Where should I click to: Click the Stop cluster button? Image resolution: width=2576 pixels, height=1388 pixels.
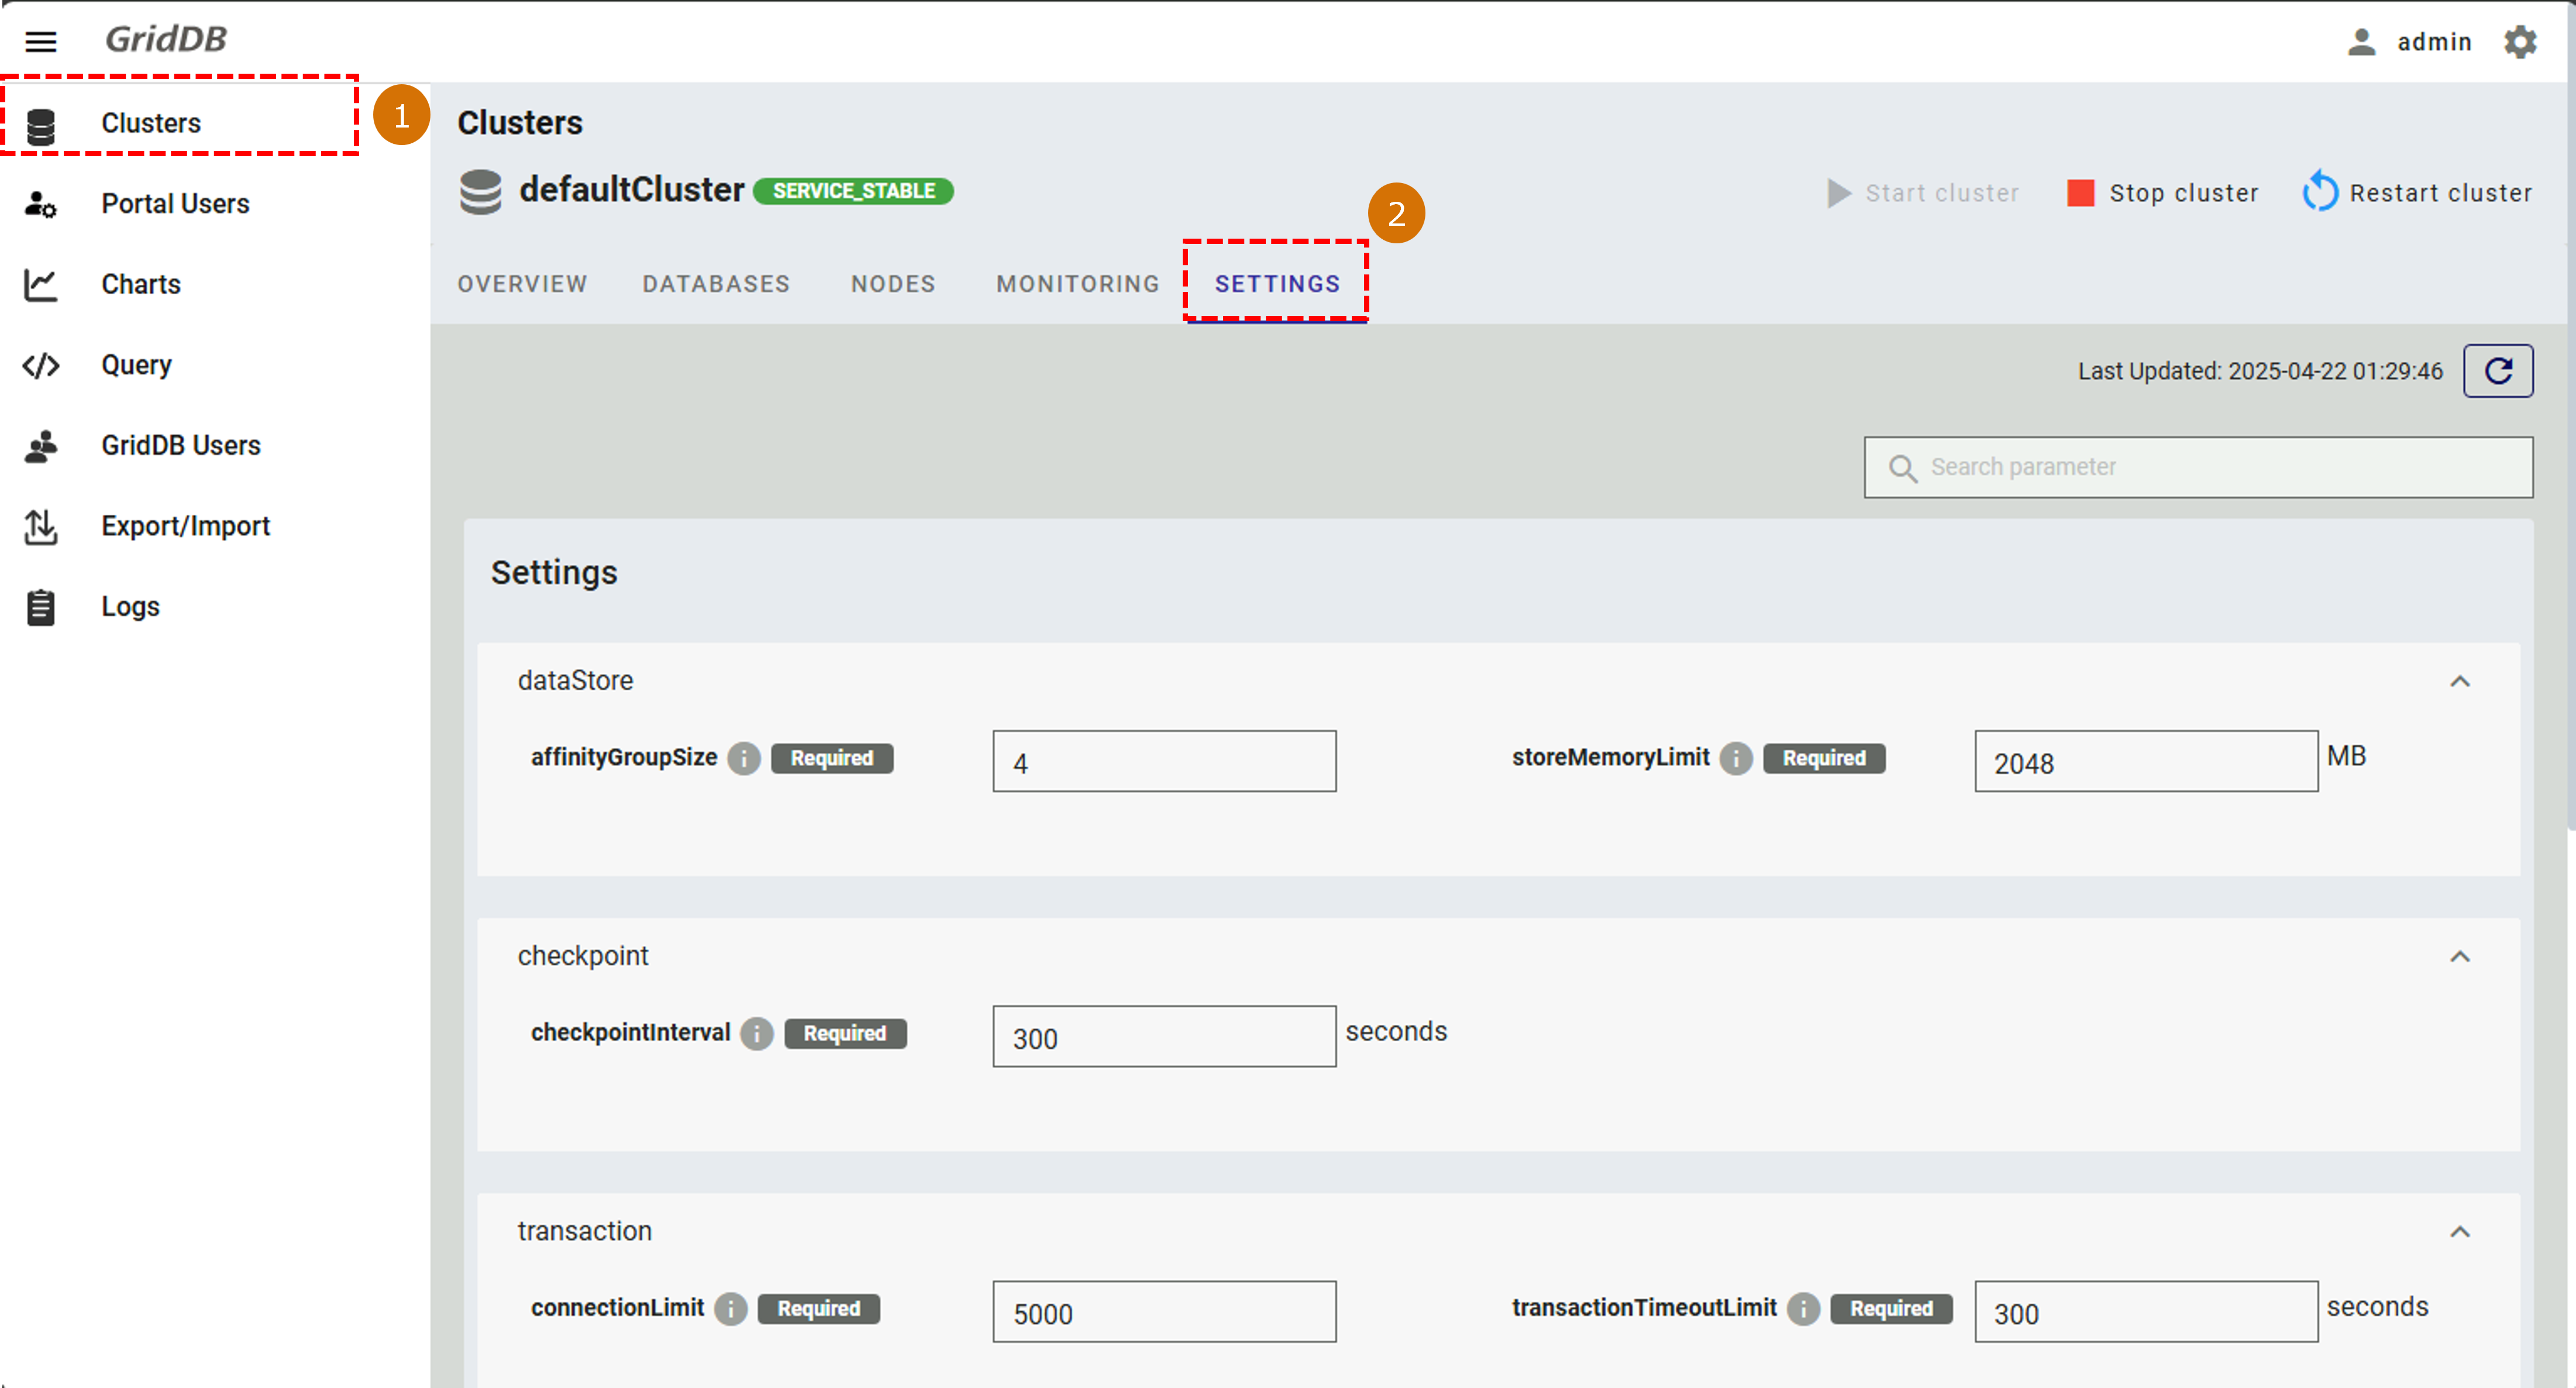tap(2162, 193)
